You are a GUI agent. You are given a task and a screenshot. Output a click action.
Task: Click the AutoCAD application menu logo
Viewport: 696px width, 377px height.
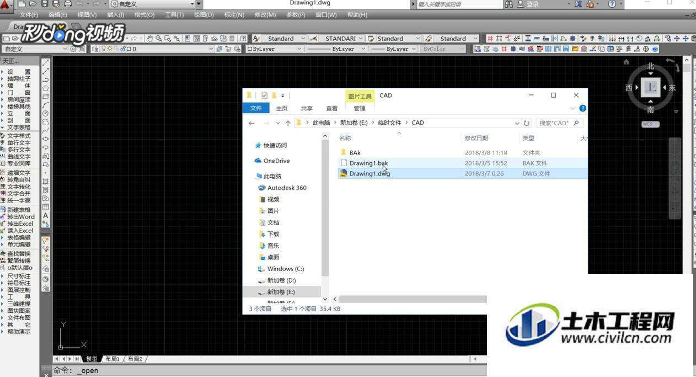click(x=4, y=5)
